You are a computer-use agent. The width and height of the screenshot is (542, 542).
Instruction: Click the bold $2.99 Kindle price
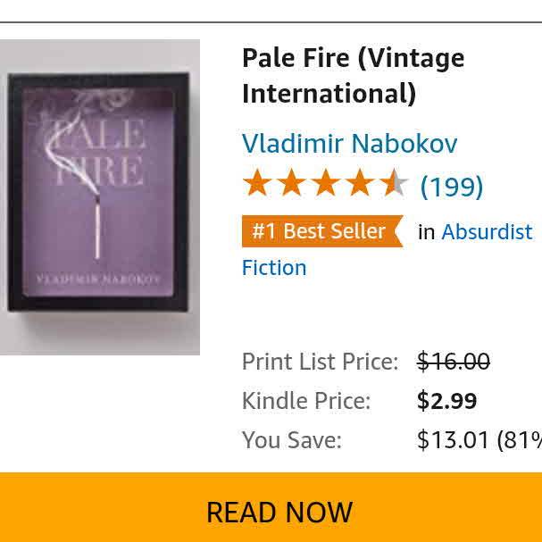446,401
